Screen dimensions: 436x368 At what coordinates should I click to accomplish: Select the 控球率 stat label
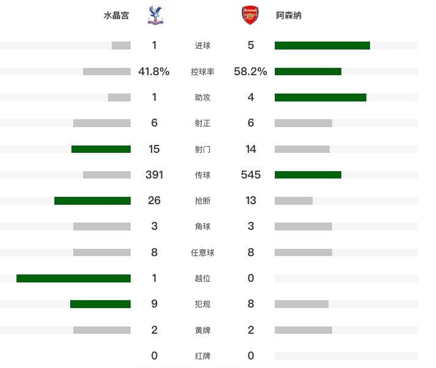point(203,72)
